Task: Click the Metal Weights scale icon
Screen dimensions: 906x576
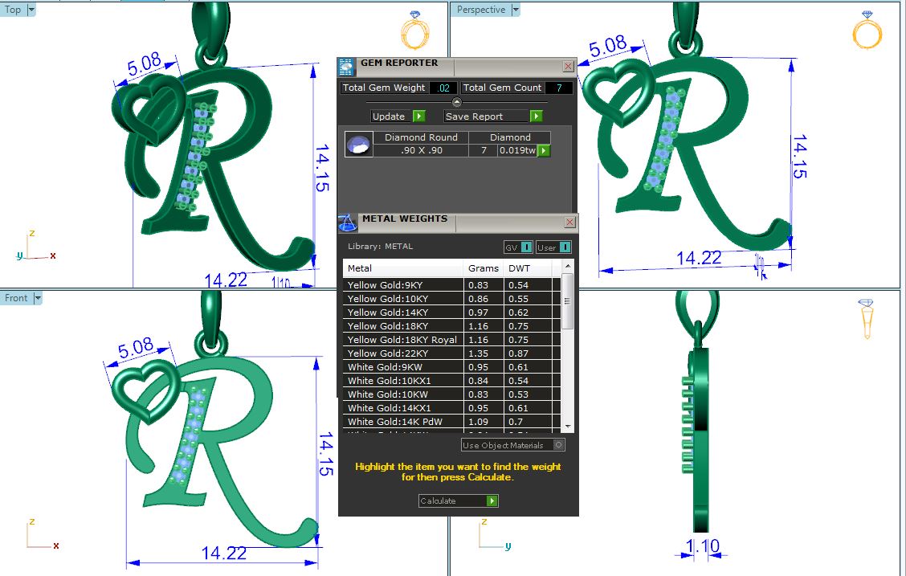Action: pyautogui.click(x=347, y=223)
